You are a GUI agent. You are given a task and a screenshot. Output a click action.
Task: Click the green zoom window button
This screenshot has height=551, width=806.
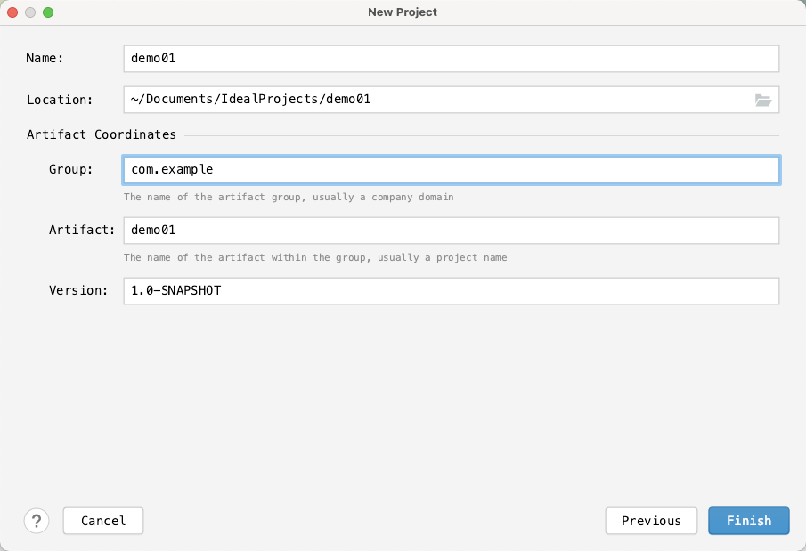(x=48, y=12)
